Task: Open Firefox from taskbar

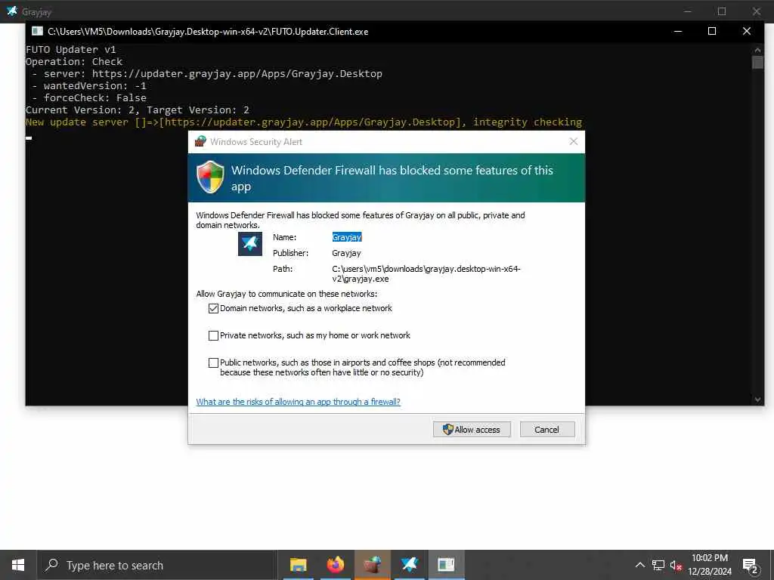Action: point(335,565)
